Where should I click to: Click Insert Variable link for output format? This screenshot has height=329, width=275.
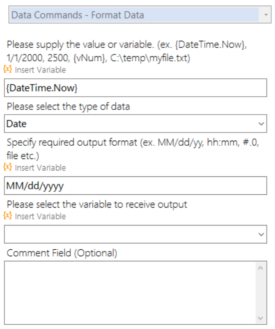point(40,168)
